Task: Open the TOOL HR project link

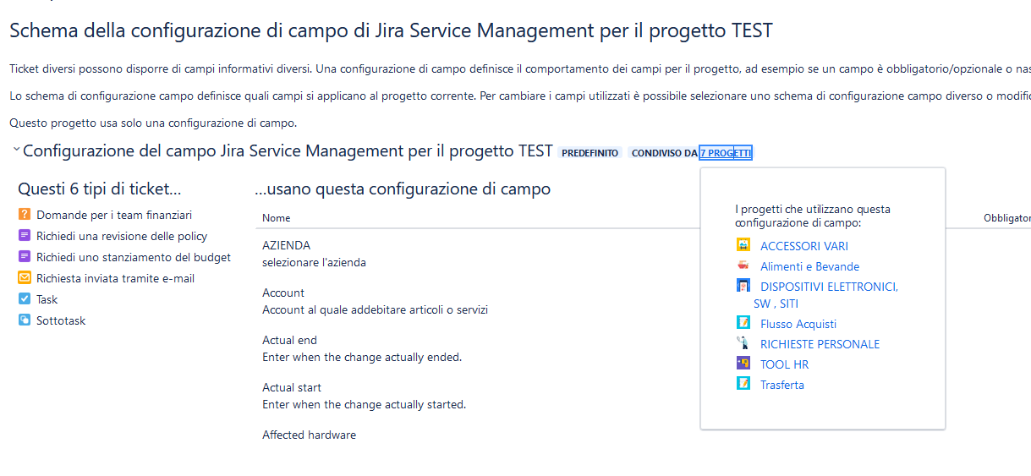Action: tap(784, 364)
